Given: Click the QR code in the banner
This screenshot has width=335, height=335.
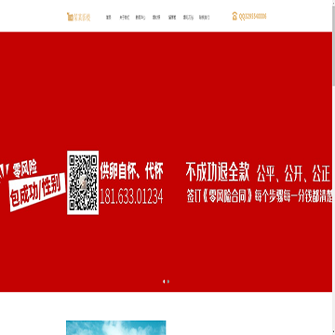Looking at the screenshot, I should point(83,182).
